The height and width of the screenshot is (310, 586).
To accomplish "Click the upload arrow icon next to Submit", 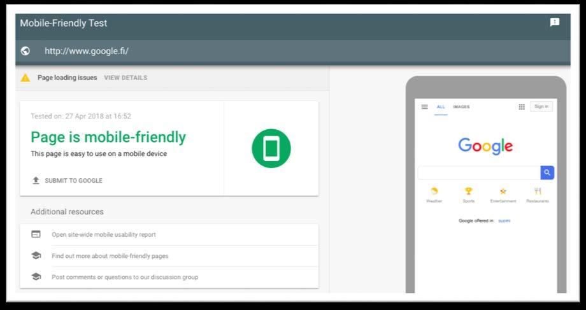I will click(x=36, y=180).
